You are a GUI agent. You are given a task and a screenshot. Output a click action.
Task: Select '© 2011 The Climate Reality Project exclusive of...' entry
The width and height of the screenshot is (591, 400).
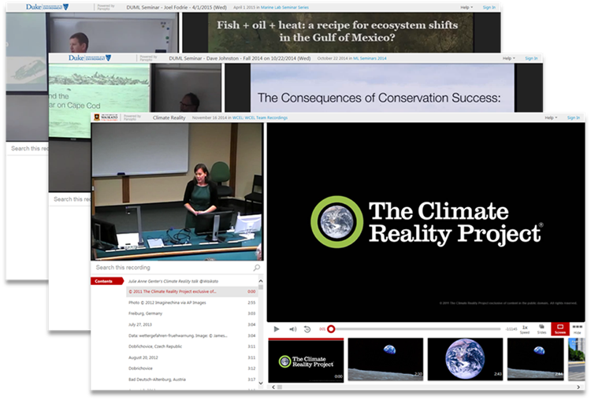(191, 291)
